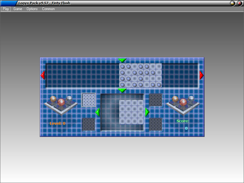Click the Score: label
This screenshot has height=183, width=244.
(183, 121)
